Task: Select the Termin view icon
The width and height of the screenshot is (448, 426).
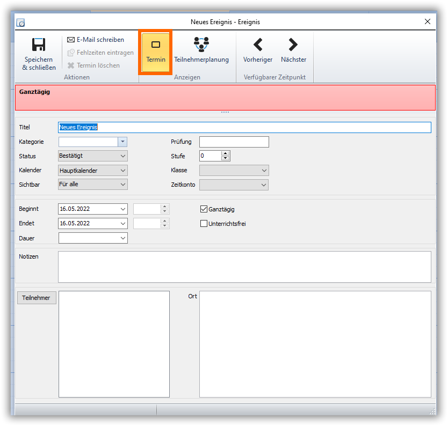Action: click(x=156, y=45)
